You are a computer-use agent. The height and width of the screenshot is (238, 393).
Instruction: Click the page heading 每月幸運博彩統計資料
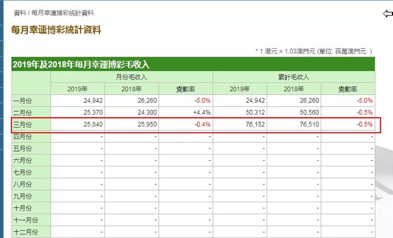coord(56,30)
